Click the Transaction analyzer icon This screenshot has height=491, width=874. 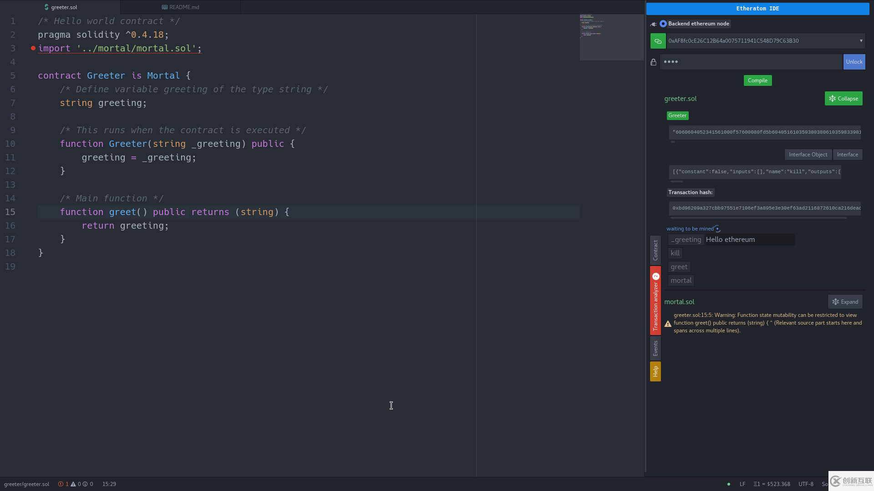click(x=655, y=300)
